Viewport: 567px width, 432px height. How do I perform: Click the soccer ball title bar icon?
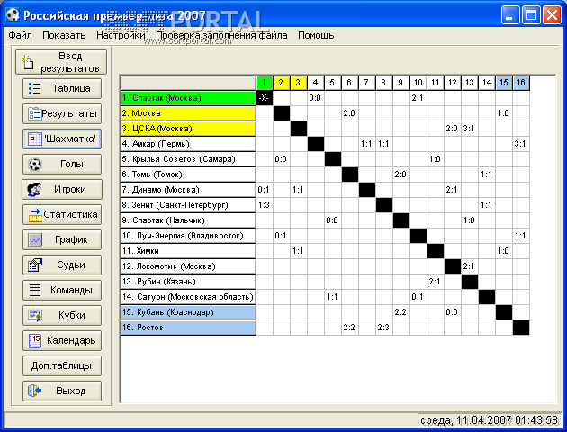[12, 14]
